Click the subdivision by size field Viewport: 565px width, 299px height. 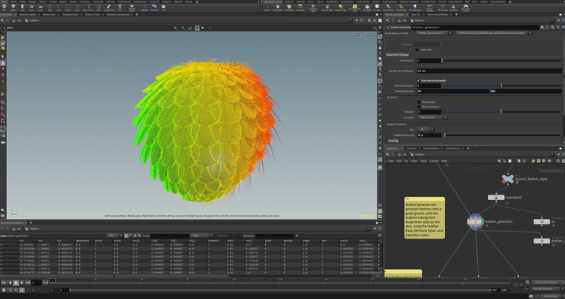point(429,135)
